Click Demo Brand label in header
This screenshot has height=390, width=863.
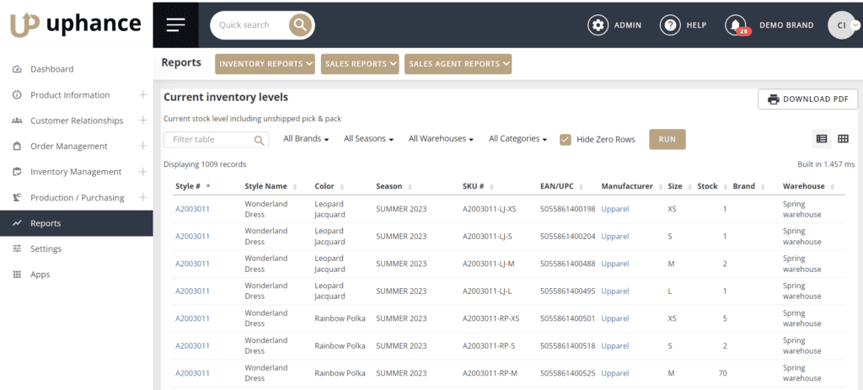pos(786,25)
